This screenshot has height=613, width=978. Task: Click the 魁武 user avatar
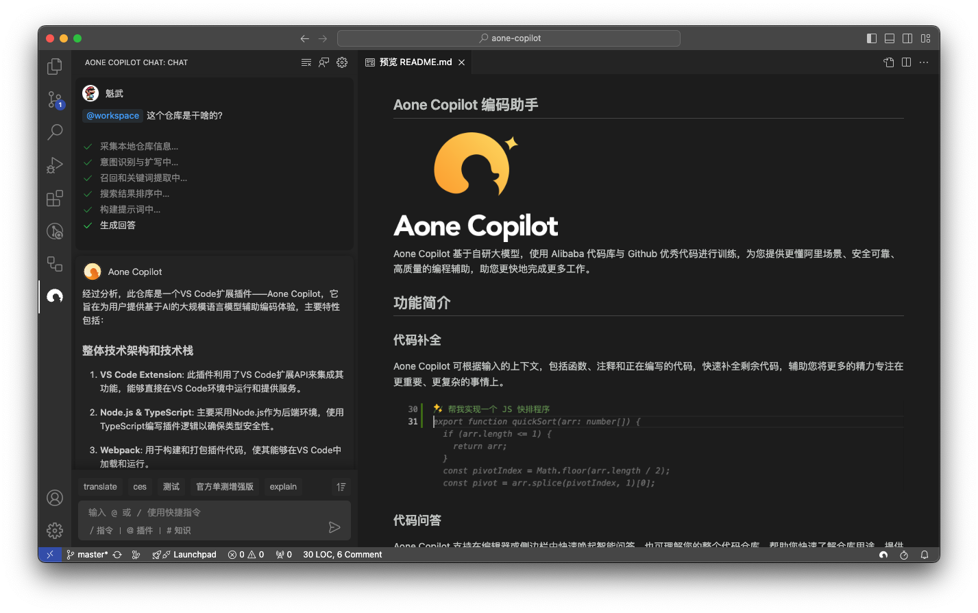tap(90, 93)
